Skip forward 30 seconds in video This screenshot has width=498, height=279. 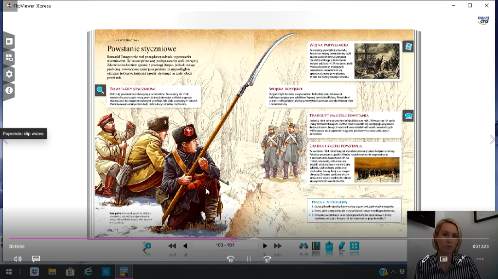pyautogui.click(x=267, y=259)
